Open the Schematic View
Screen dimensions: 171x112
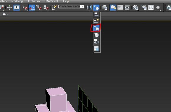coord(127,7)
